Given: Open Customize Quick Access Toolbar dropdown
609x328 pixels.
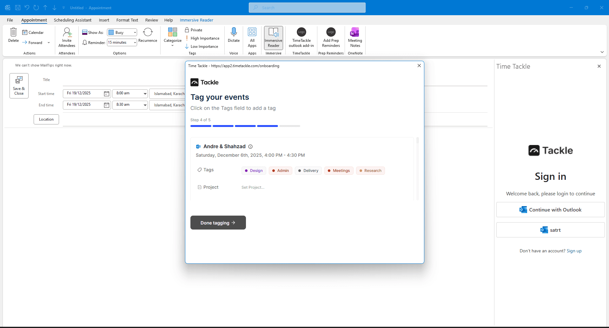Looking at the screenshot, I should (x=63, y=8).
